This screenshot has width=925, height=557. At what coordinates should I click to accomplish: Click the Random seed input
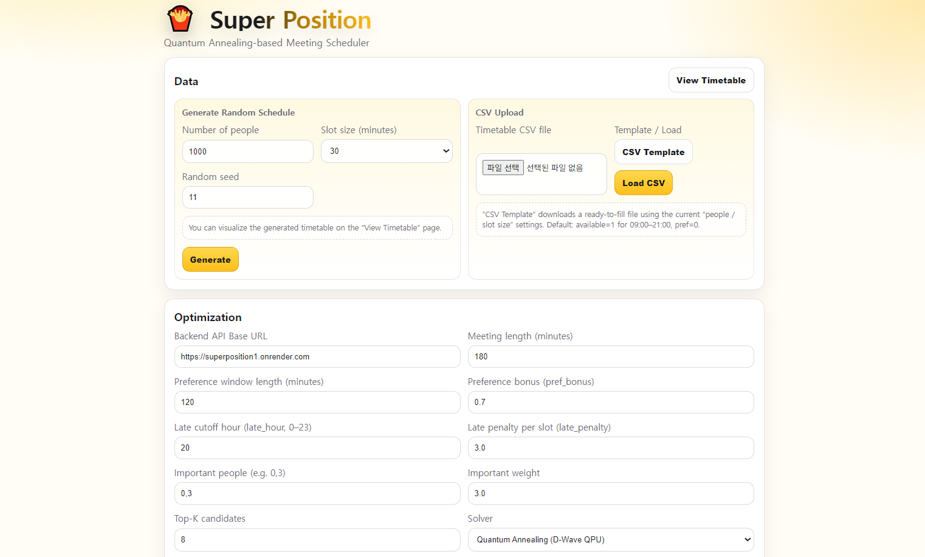[x=247, y=197]
